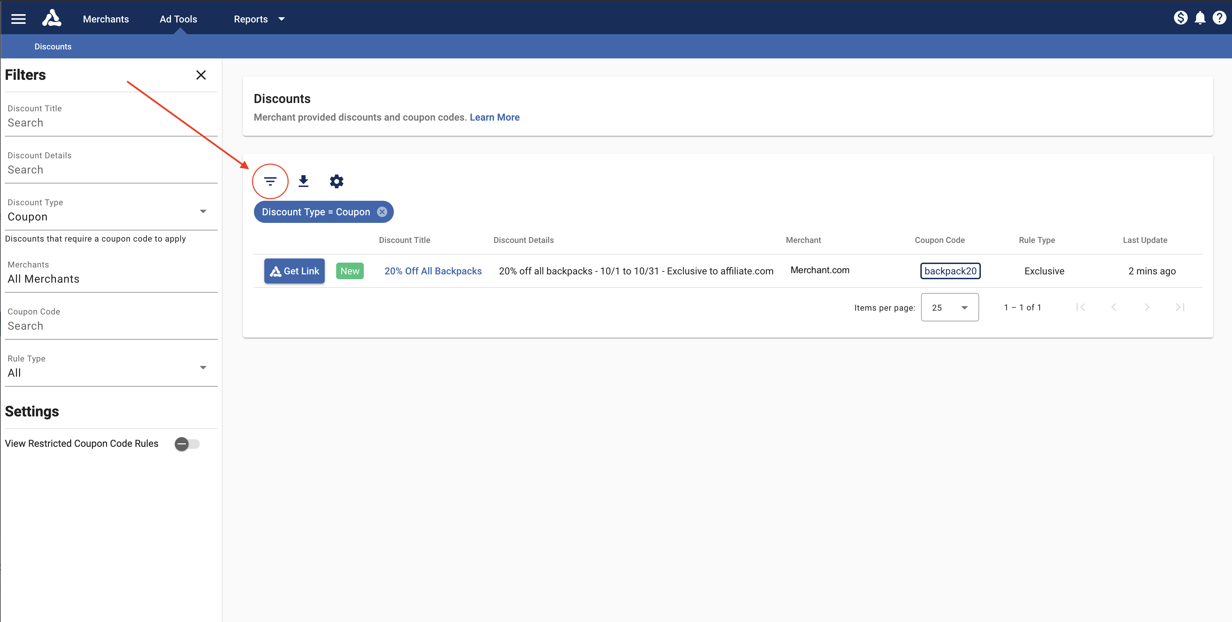Remove the Discount Type = Coupon chip

[x=382, y=212]
